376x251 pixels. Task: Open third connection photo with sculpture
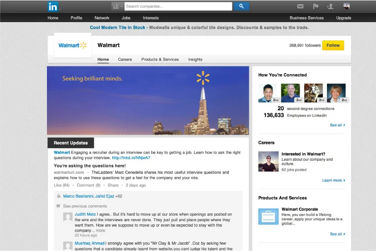[x=313, y=93]
